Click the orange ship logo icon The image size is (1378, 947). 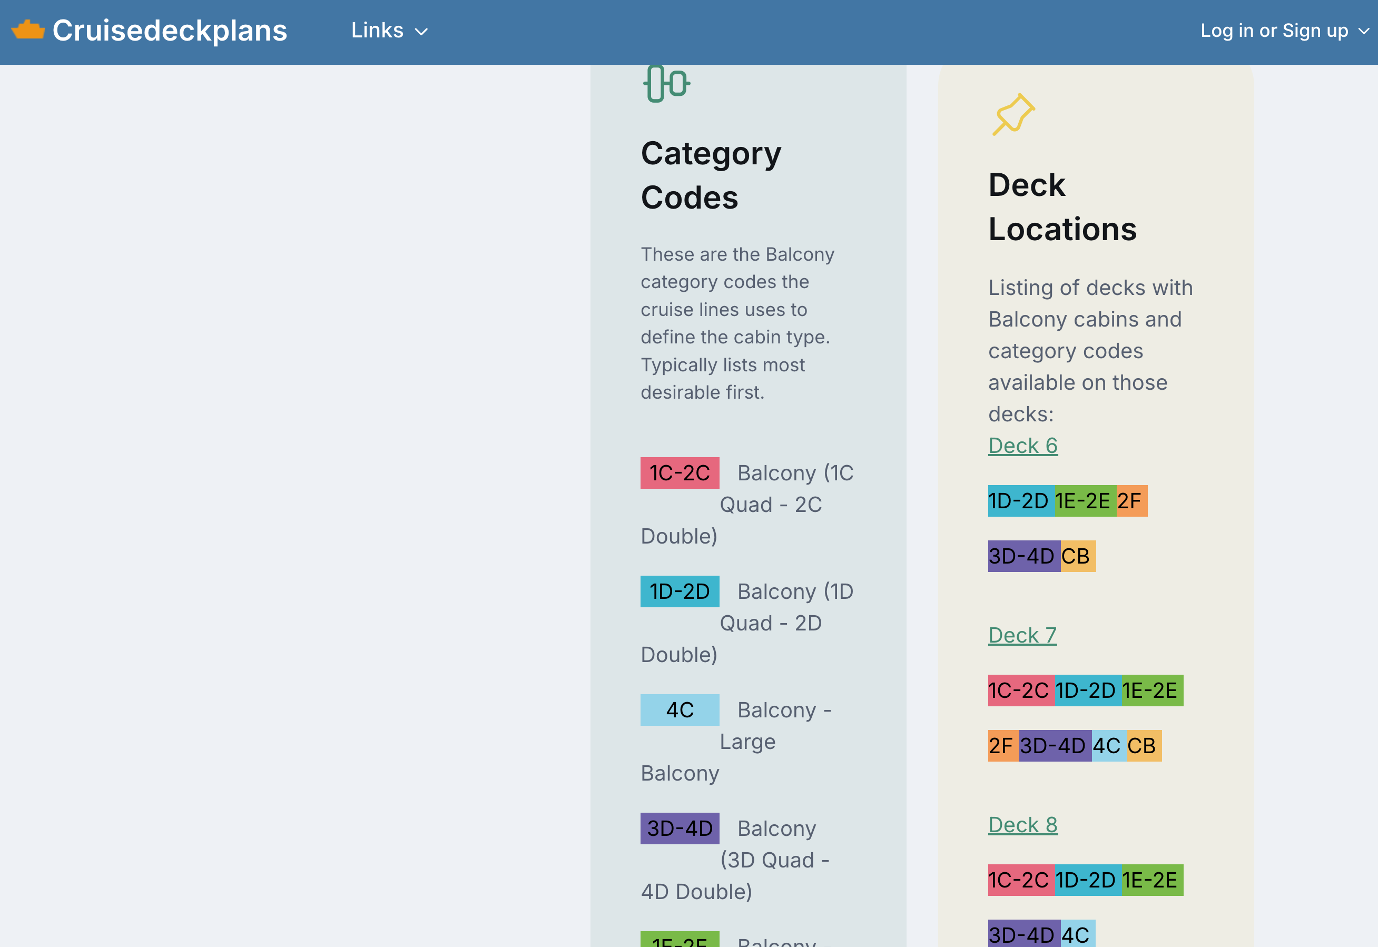point(28,29)
